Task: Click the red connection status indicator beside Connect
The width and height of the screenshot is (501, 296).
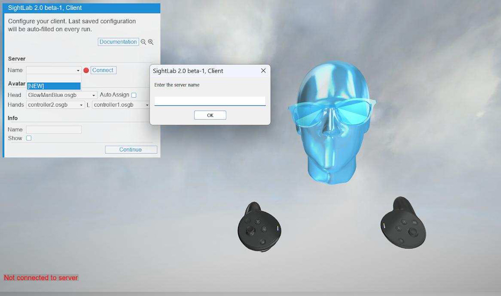Action: [86, 70]
